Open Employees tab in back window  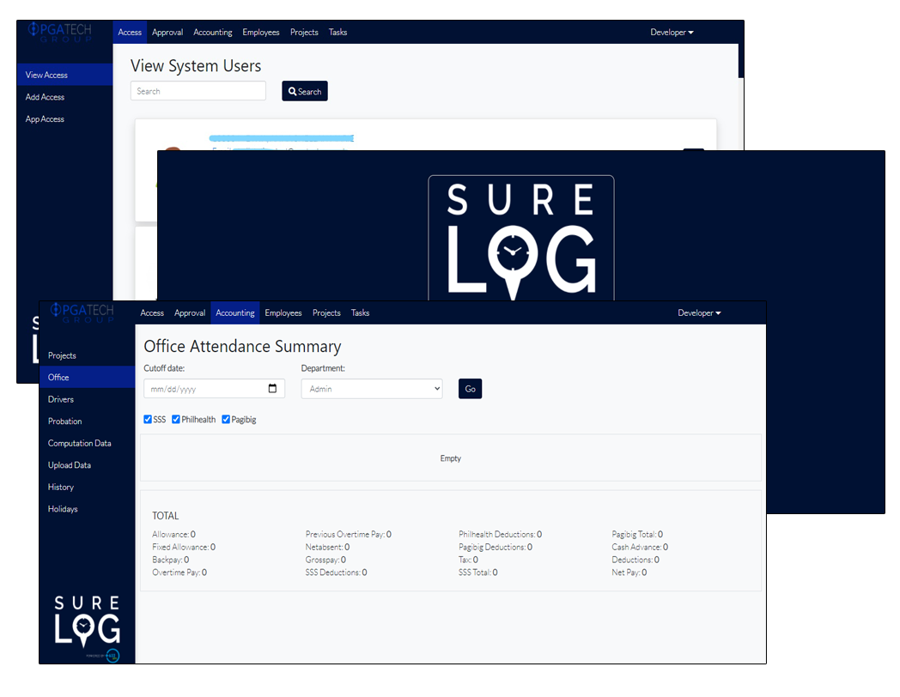tap(261, 32)
